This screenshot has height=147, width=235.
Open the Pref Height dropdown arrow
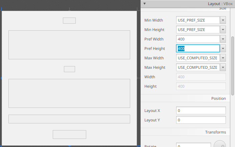(223, 49)
